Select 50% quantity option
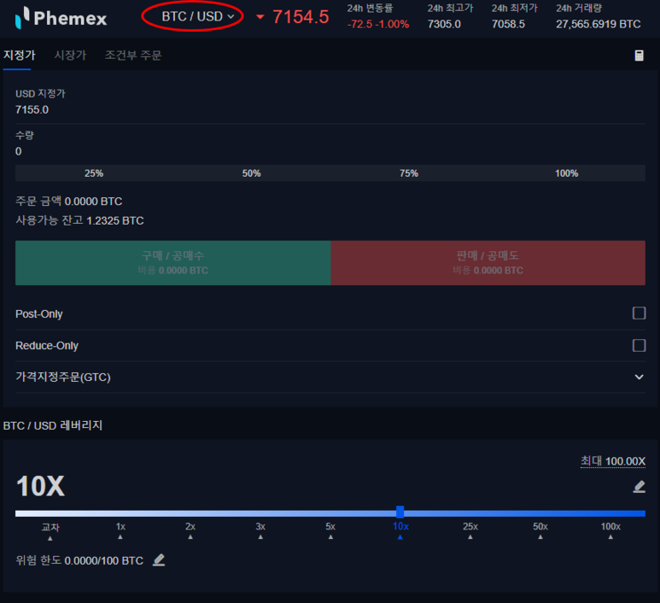This screenshot has height=603, width=660. pyautogui.click(x=251, y=173)
